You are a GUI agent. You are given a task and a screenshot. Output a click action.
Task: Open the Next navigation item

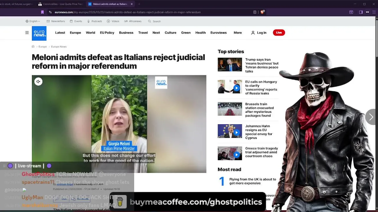(156, 33)
